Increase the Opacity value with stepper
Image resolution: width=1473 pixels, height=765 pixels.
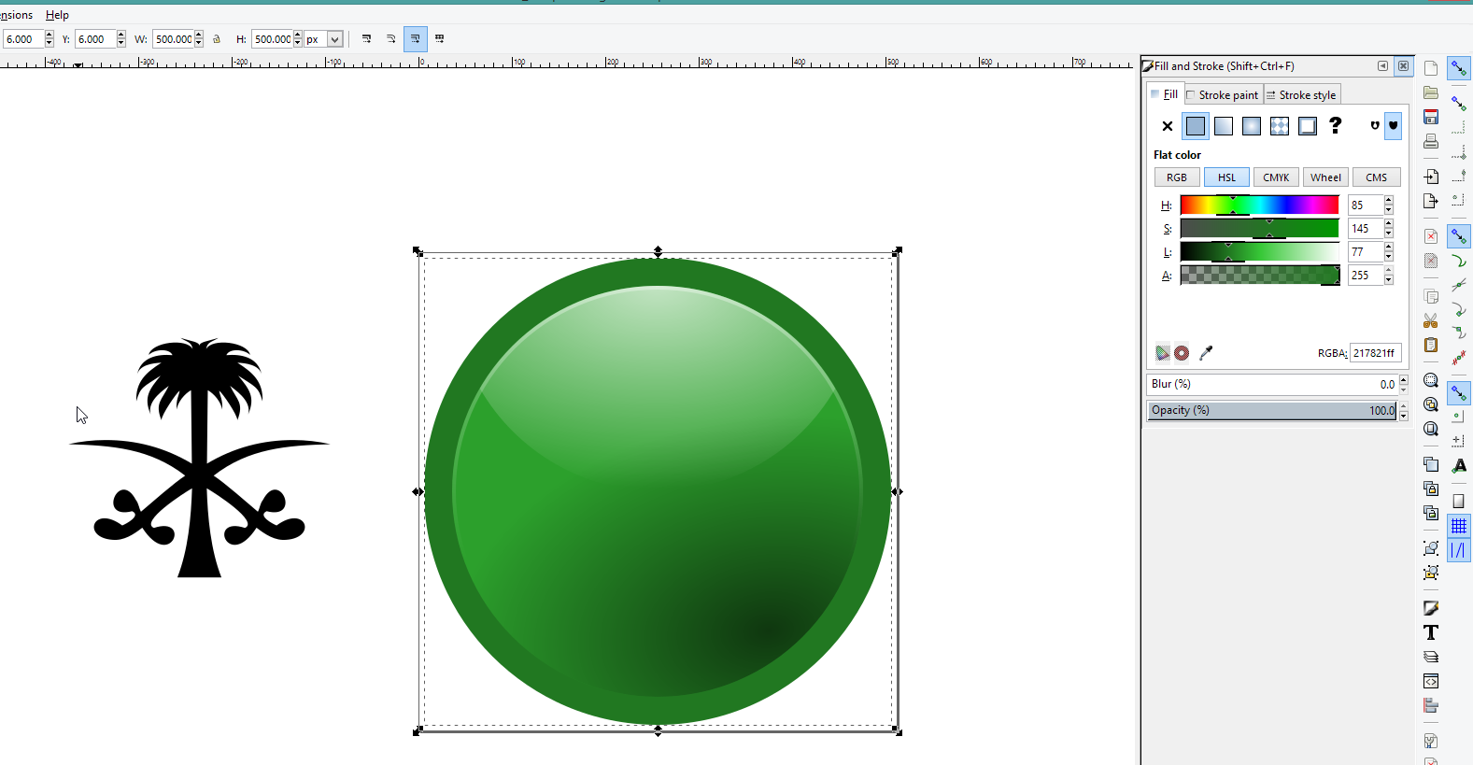1403,406
